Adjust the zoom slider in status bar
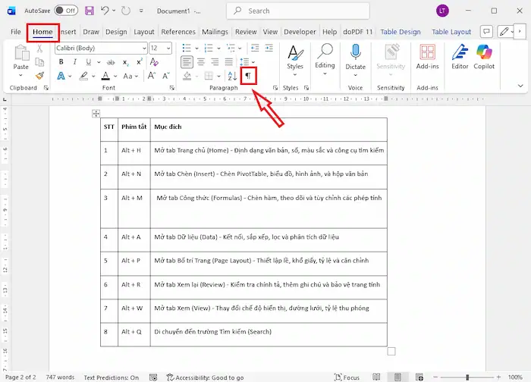This screenshot has width=531, height=382. point(467,377)
